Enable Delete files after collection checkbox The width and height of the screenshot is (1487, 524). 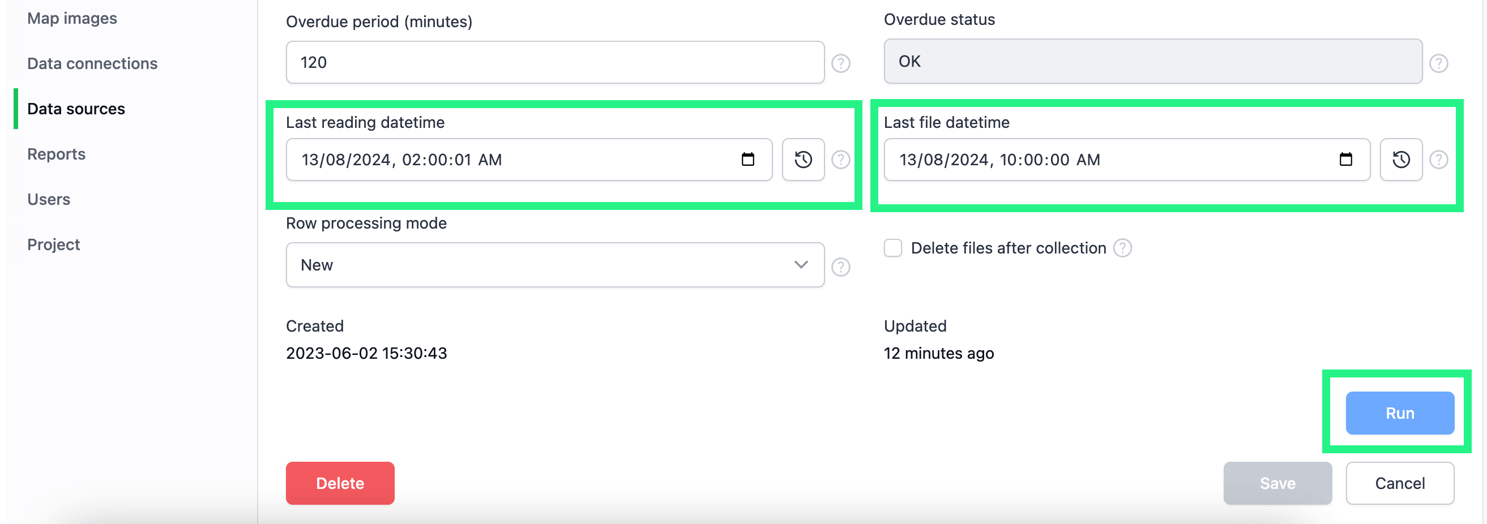click(892, 248)
